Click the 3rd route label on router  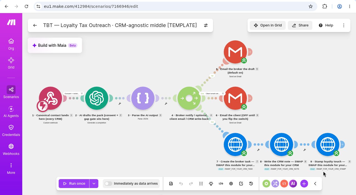click(x=212, y=122)
